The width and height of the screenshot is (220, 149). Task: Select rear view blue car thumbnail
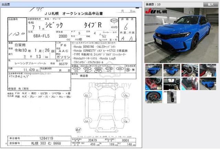pyautogui.click(x=172, y=70)
